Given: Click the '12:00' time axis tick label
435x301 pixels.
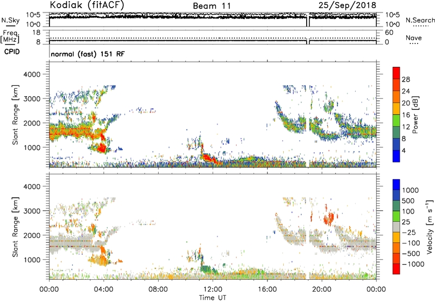Looking at the screenshot, I should click(x=213, y=290).
